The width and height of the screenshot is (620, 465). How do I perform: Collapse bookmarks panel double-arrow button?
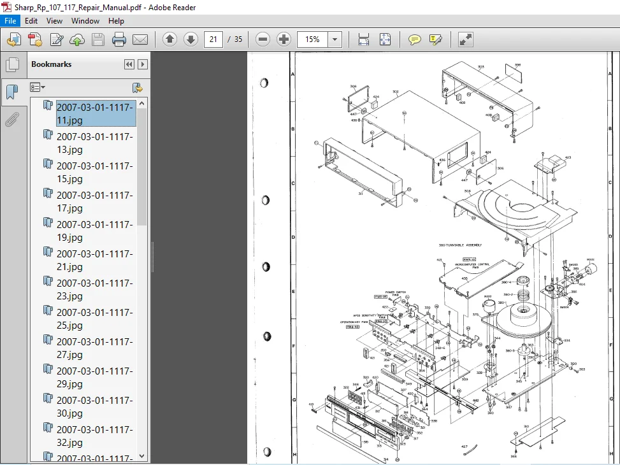click(129, 64)
